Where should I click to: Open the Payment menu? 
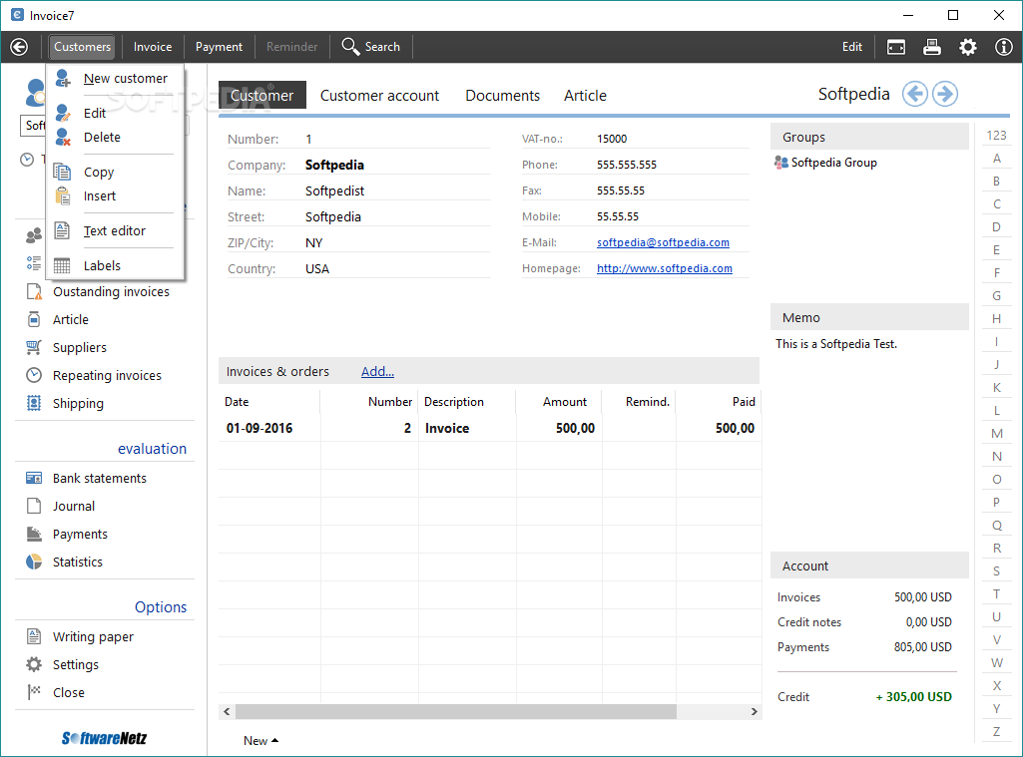(219, 47)
